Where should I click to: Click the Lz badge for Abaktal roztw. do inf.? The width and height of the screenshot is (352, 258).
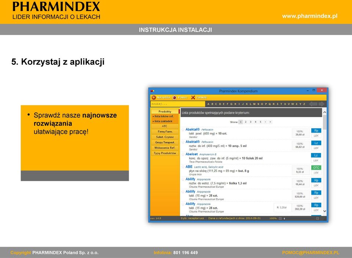(316, 143)
